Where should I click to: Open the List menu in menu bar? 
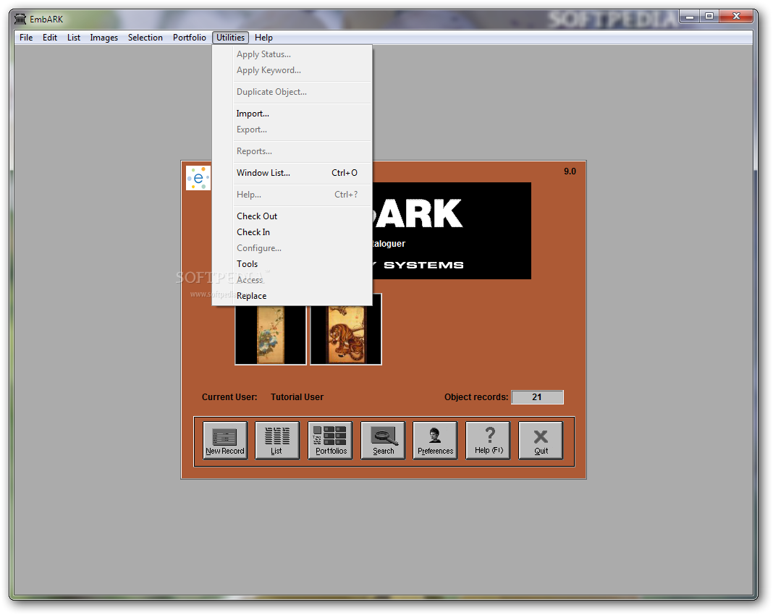coord(74,38)
